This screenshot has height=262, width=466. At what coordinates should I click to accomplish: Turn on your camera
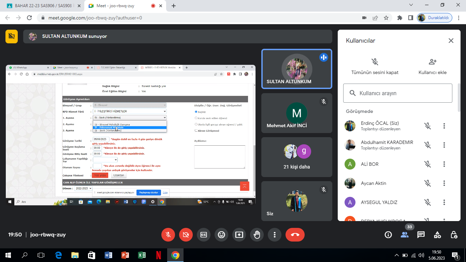(186, 235)
